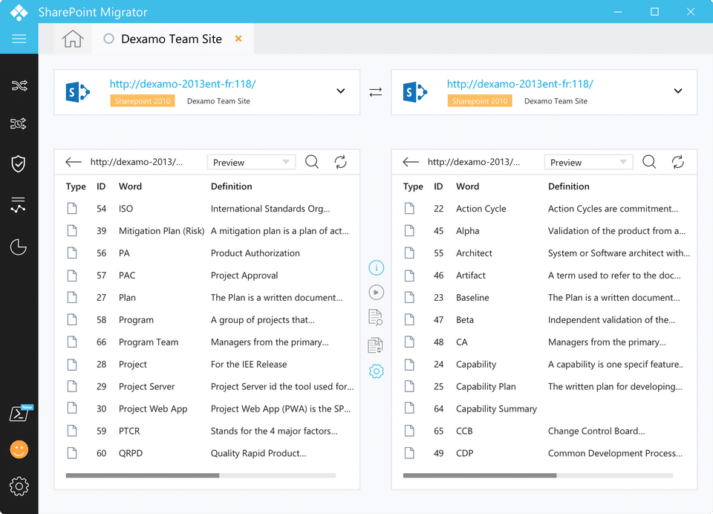Move the right panel horizontal scrollbar
The width and height of the screenshot is (713, 514).
tap(480, 475)
